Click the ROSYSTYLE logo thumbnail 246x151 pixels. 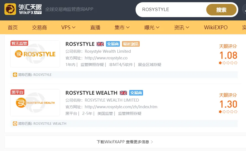coord(35,54)
